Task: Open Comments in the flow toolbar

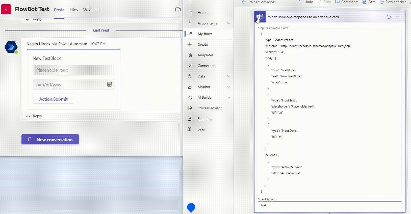Action: coord(347,2)
